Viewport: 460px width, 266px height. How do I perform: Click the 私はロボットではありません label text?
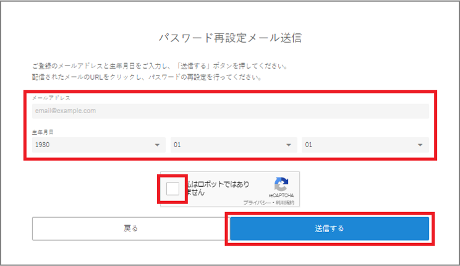(218, 188)
